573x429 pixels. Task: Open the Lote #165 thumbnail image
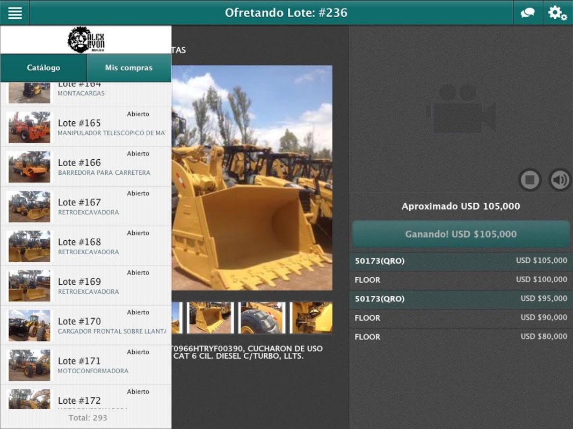tap(29, 127)
